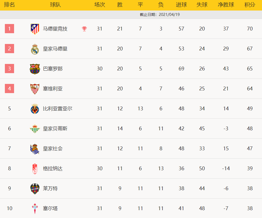Click the Barcelona club crest
262x218 pixels.
(35, 69)
